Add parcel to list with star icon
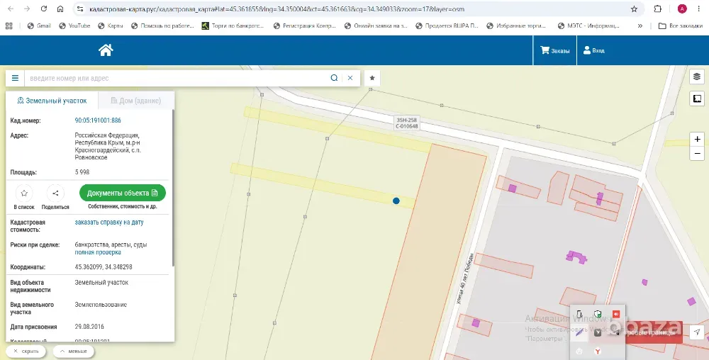Viewport: 709px width, 360px height. click(x=24, y=193)
